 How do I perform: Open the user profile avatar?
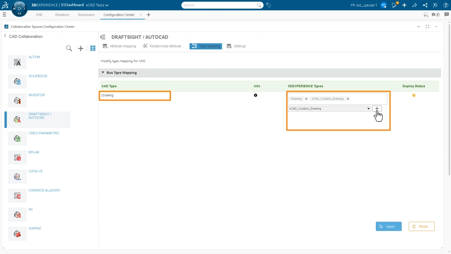[383, 5]
